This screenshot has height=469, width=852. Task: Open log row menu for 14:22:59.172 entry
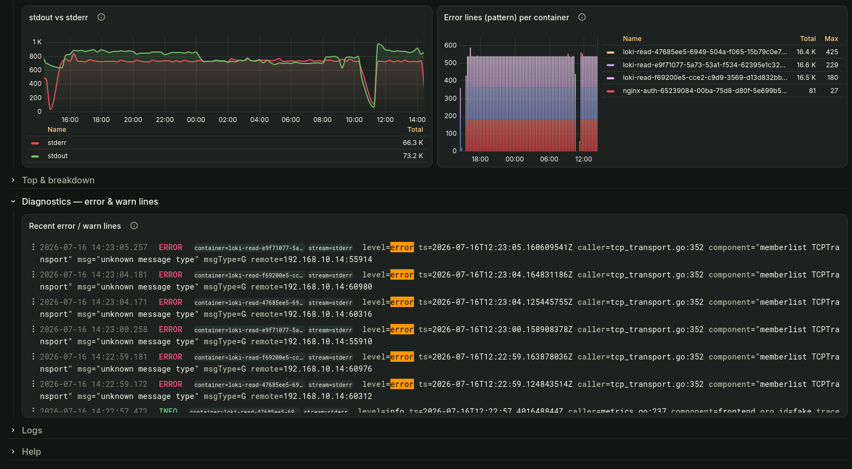[33, 384]
